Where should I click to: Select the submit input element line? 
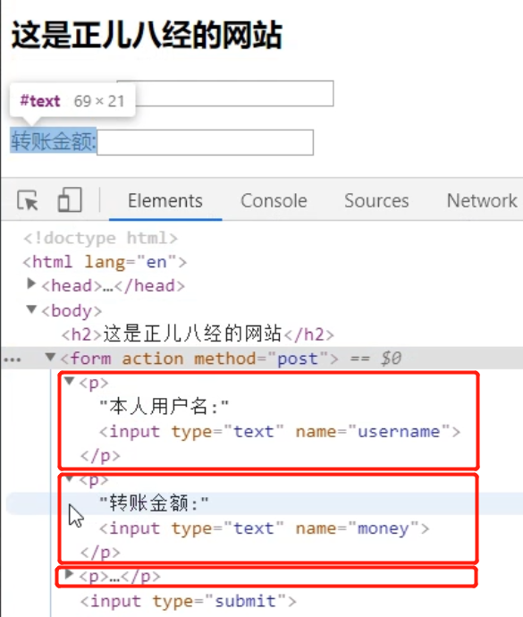[x=189, y=601]
